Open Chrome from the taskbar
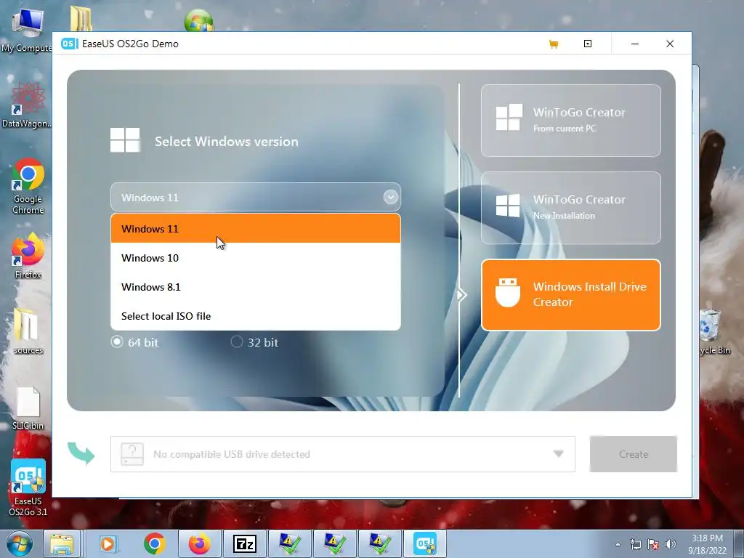The image size is (744, 558). tap(154, 543)
